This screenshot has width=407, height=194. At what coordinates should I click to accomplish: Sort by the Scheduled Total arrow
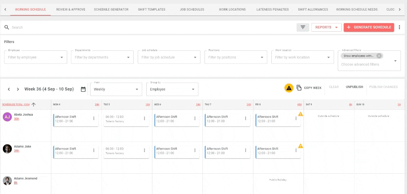click(x=33, y=105)
